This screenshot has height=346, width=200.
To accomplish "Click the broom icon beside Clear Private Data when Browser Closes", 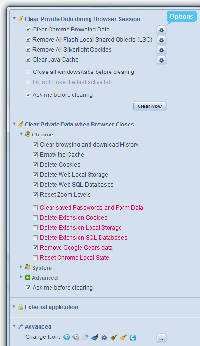I will pos(20,124).
